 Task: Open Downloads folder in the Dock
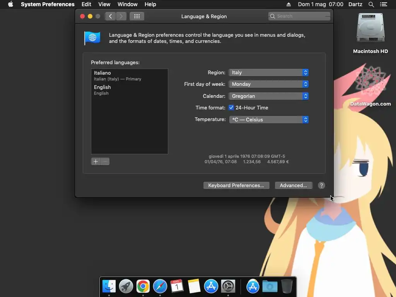coord(270,286)
